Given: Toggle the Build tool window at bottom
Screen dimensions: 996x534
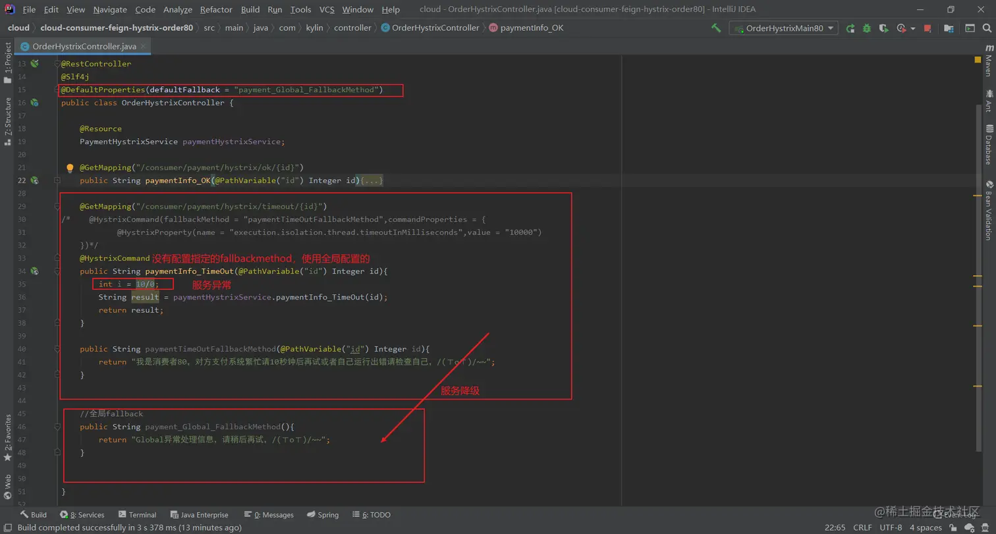Looking at the screenshot, I should [x=33, y=515].
